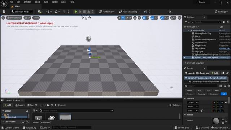Image resolution: width=231 pixels, height=130 pixels.
Task: Open the quick add content menu
Action: 40,12
